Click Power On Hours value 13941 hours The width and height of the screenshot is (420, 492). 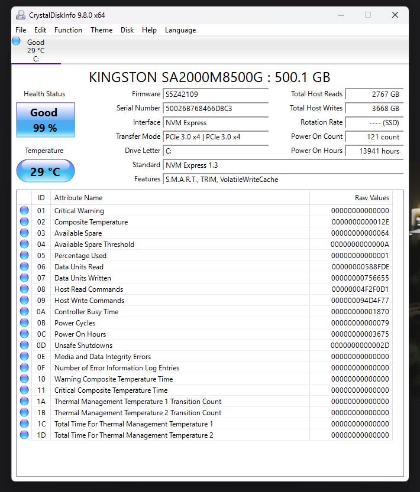(374, 151)
